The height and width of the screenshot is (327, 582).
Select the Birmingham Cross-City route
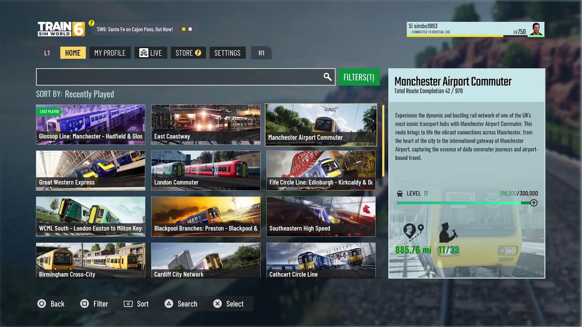pos(90,260)
